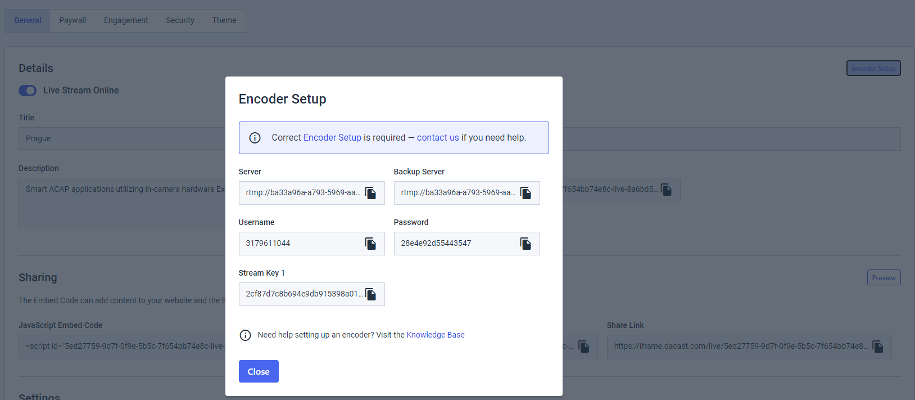This screenshot has width=915, height=400.
Task: Open the Engagement tab
Action: 126,20
